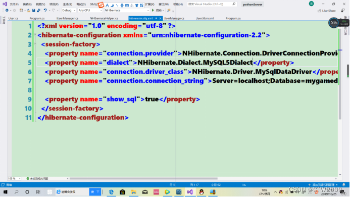Collapse the hibernate-configuration element on line 2
This screenshot has width=350, height=197.
35,35
